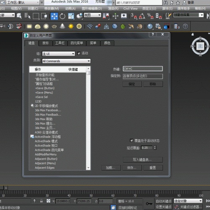The width and height of the screenshot is (210, 210).
Task: Click the cone primitive icon
Action: [63, 26]
